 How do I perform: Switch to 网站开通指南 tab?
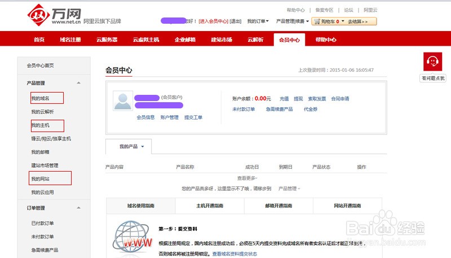point(347,205)
